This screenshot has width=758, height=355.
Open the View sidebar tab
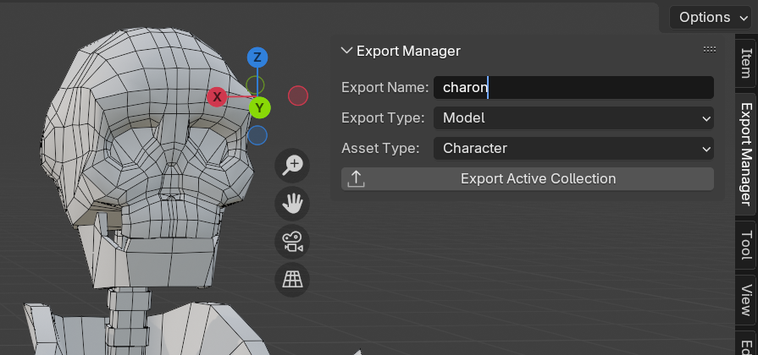pos(745,299)
